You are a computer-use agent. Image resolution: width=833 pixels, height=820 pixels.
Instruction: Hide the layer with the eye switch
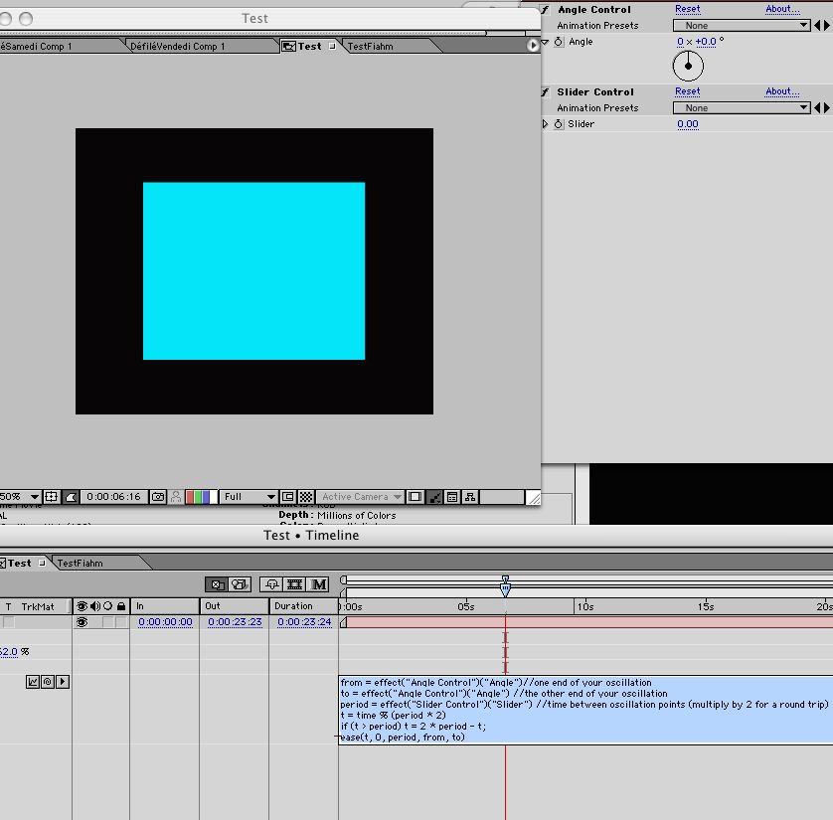tap(82, 622)
